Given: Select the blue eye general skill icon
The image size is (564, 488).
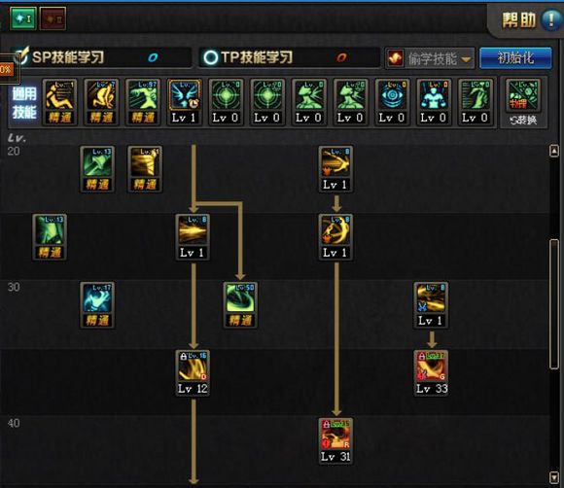Looking at the screenshot, I should 392,102.
